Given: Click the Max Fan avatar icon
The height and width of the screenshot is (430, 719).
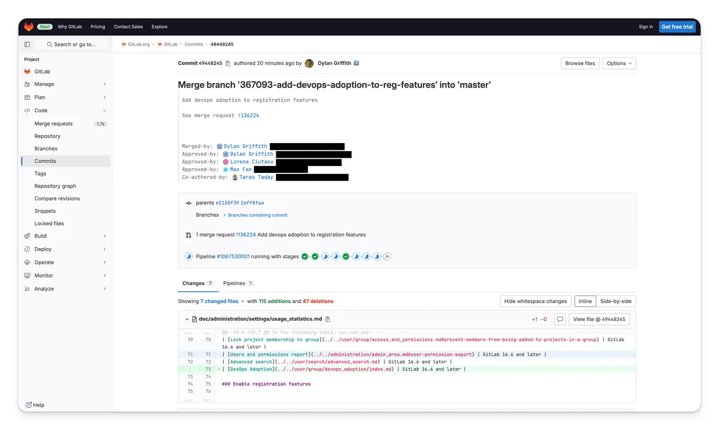Looking at the screenshot, I should (226, 170).
